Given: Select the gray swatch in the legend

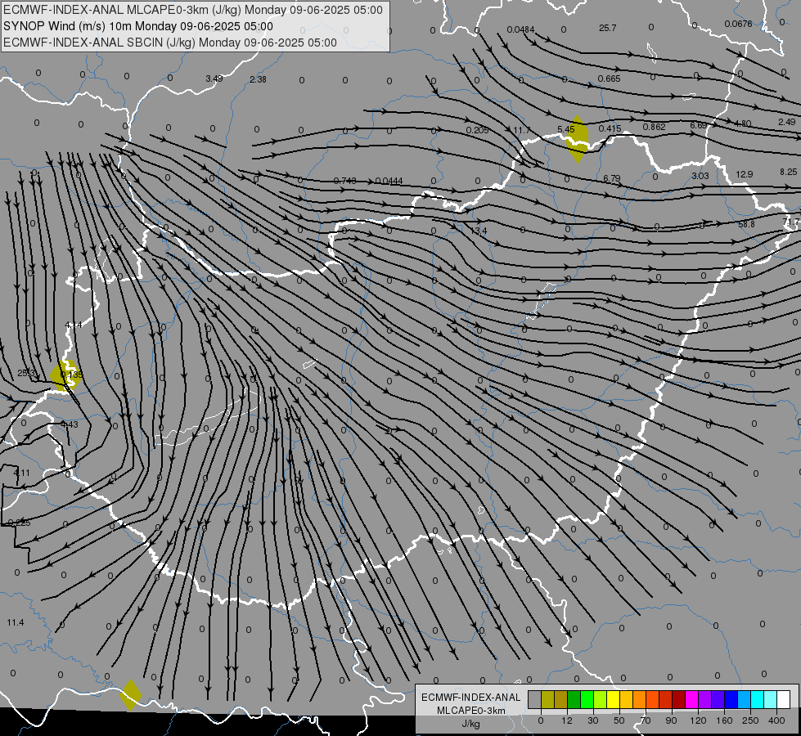Looking at the screenshot, I should tap(535, 699).
